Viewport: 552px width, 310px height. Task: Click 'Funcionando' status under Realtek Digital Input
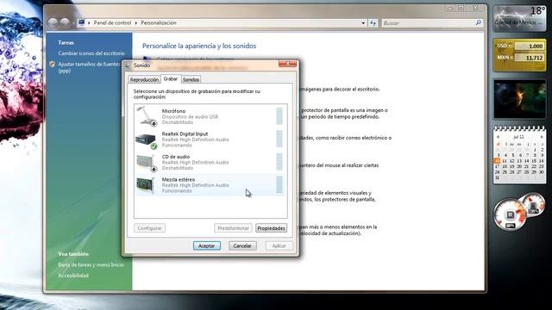(177, 146)
